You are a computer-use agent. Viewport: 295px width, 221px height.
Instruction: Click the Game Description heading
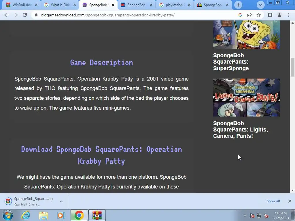pos(102,62)
